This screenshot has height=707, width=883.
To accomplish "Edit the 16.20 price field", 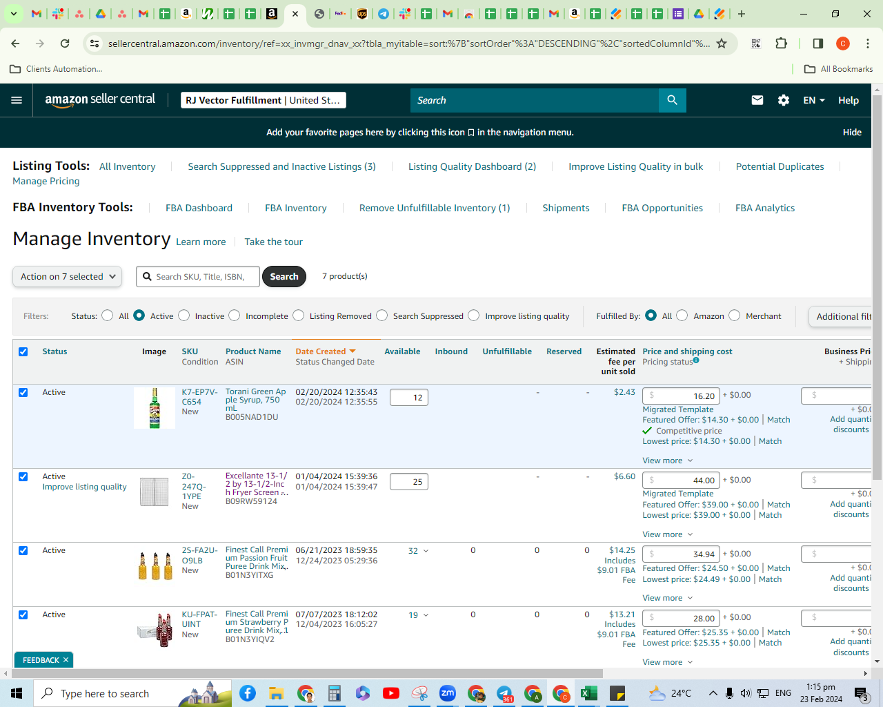I will [x=682, y=396].
